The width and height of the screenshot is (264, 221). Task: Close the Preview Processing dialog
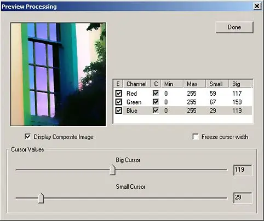257,7
